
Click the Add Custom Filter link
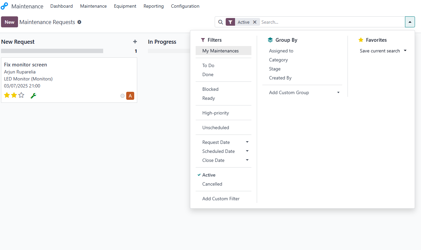coord(221,199)
